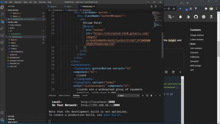Collapse the Components folder
The width and height of the screenshot is (220, 124).
[x=15, y=34]
